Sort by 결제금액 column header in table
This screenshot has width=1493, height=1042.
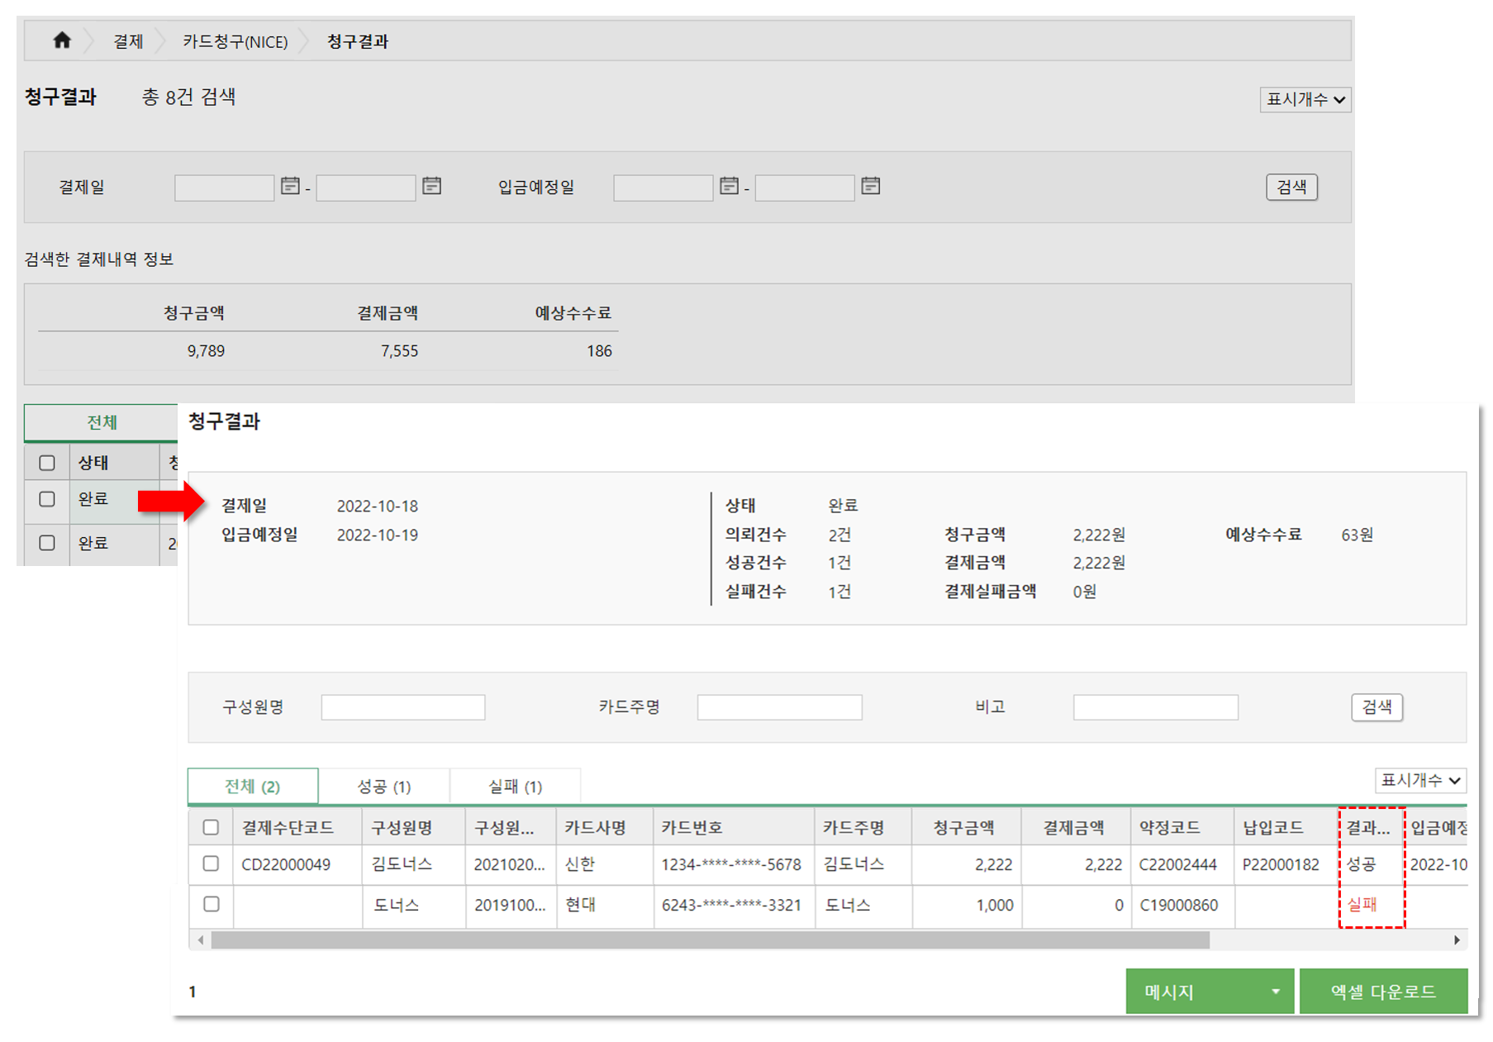pos(1076,827)
